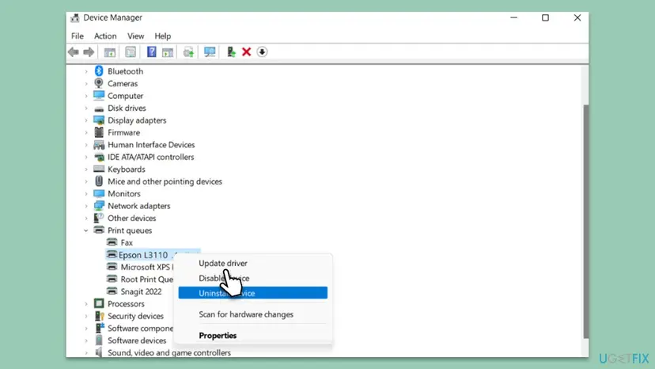This screenshot has height=369, width=655.
Task: Click the blue Help question-mark icon
Action: tap(151, 52)
